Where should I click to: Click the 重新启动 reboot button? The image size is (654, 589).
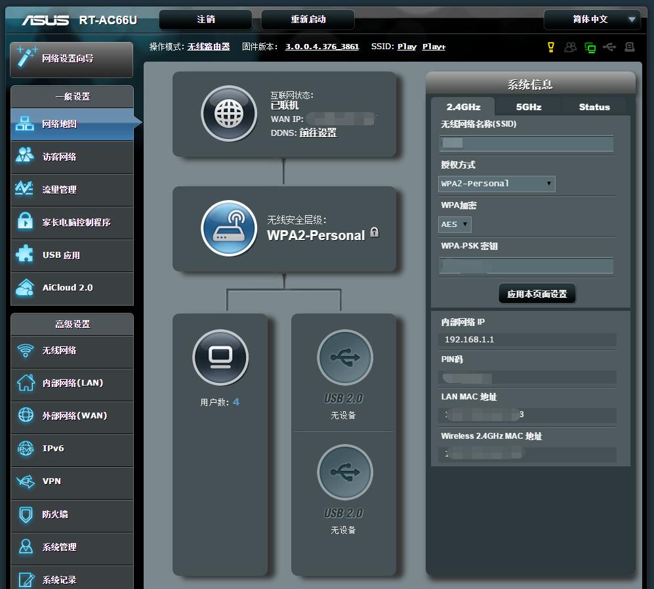pos(308,20)
